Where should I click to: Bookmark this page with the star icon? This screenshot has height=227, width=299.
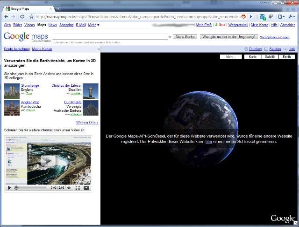coord(32,17)
